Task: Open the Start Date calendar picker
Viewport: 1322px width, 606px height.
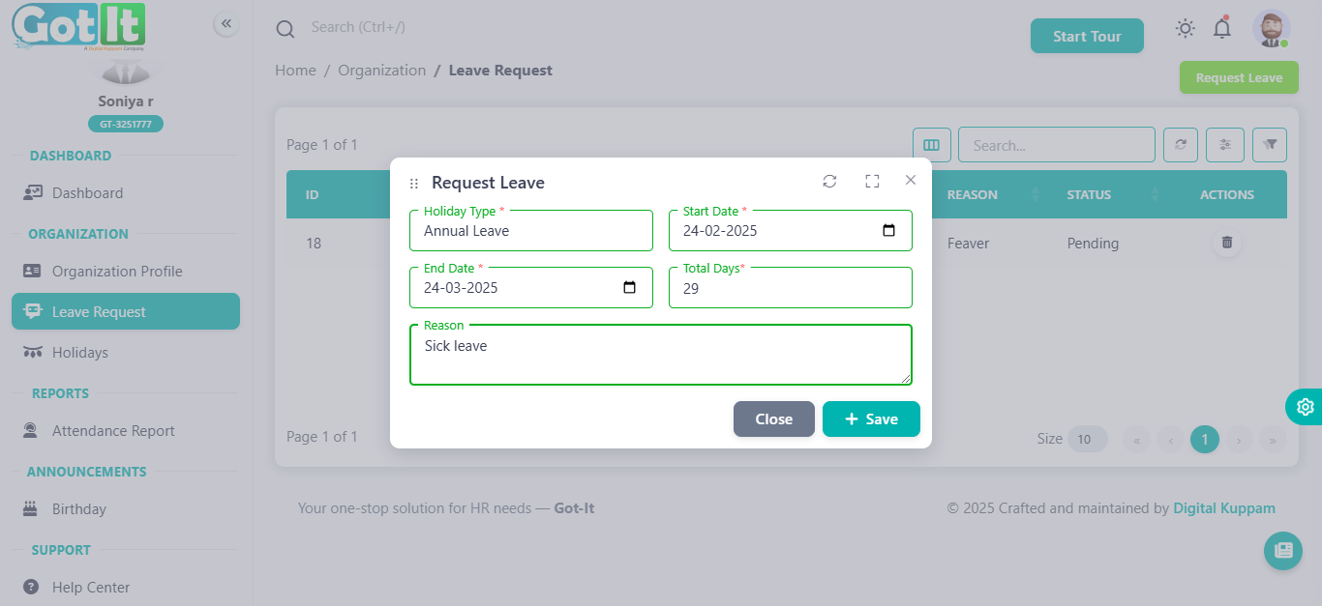Action: [889, 231]
